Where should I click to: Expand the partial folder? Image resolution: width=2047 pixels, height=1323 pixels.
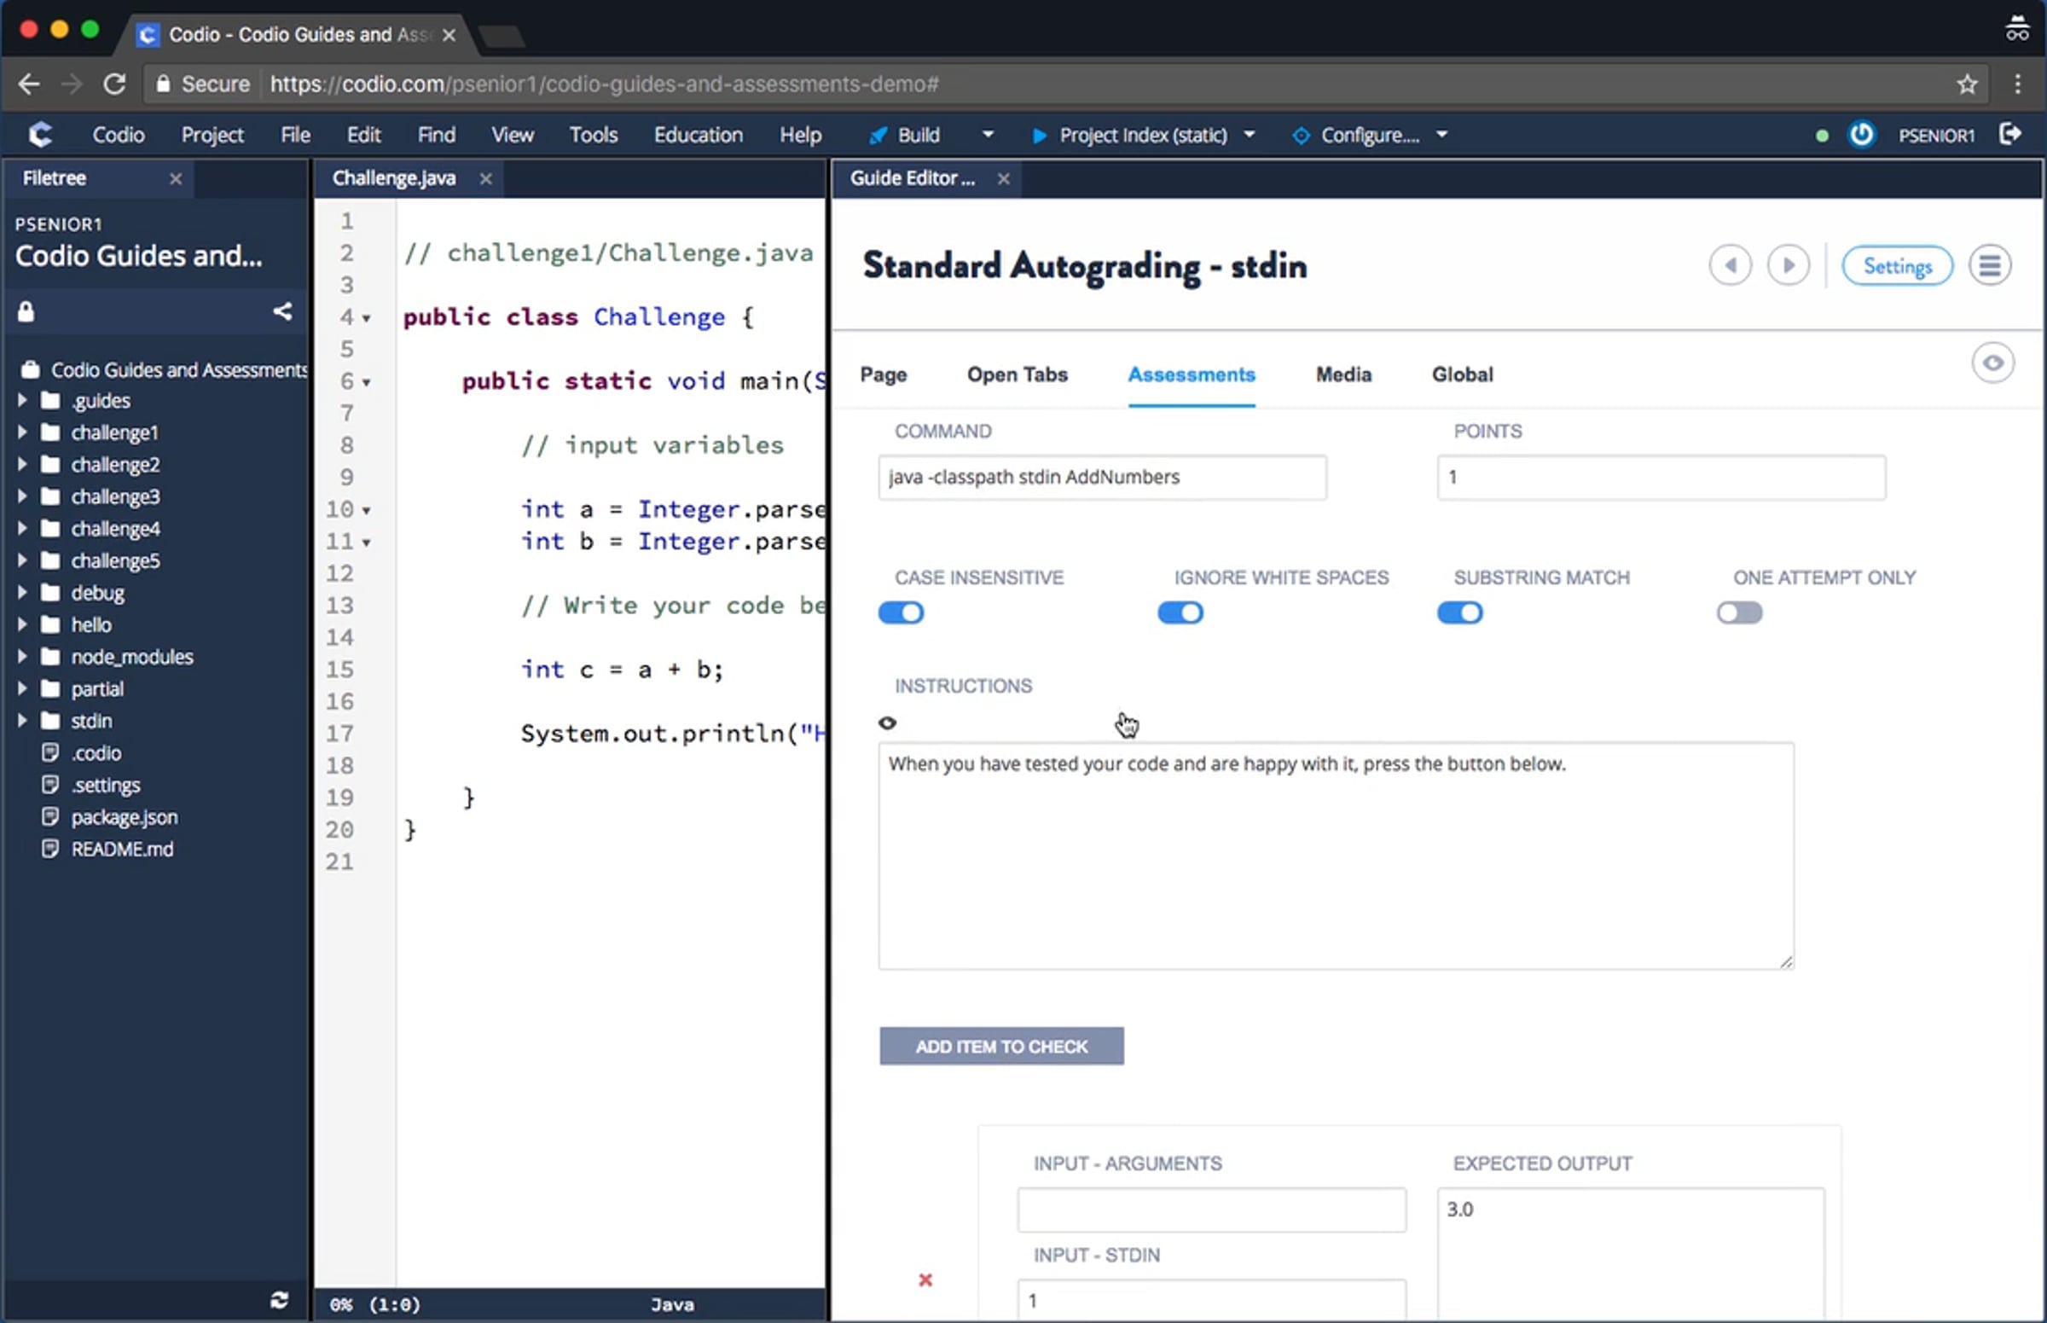[22, 689]
